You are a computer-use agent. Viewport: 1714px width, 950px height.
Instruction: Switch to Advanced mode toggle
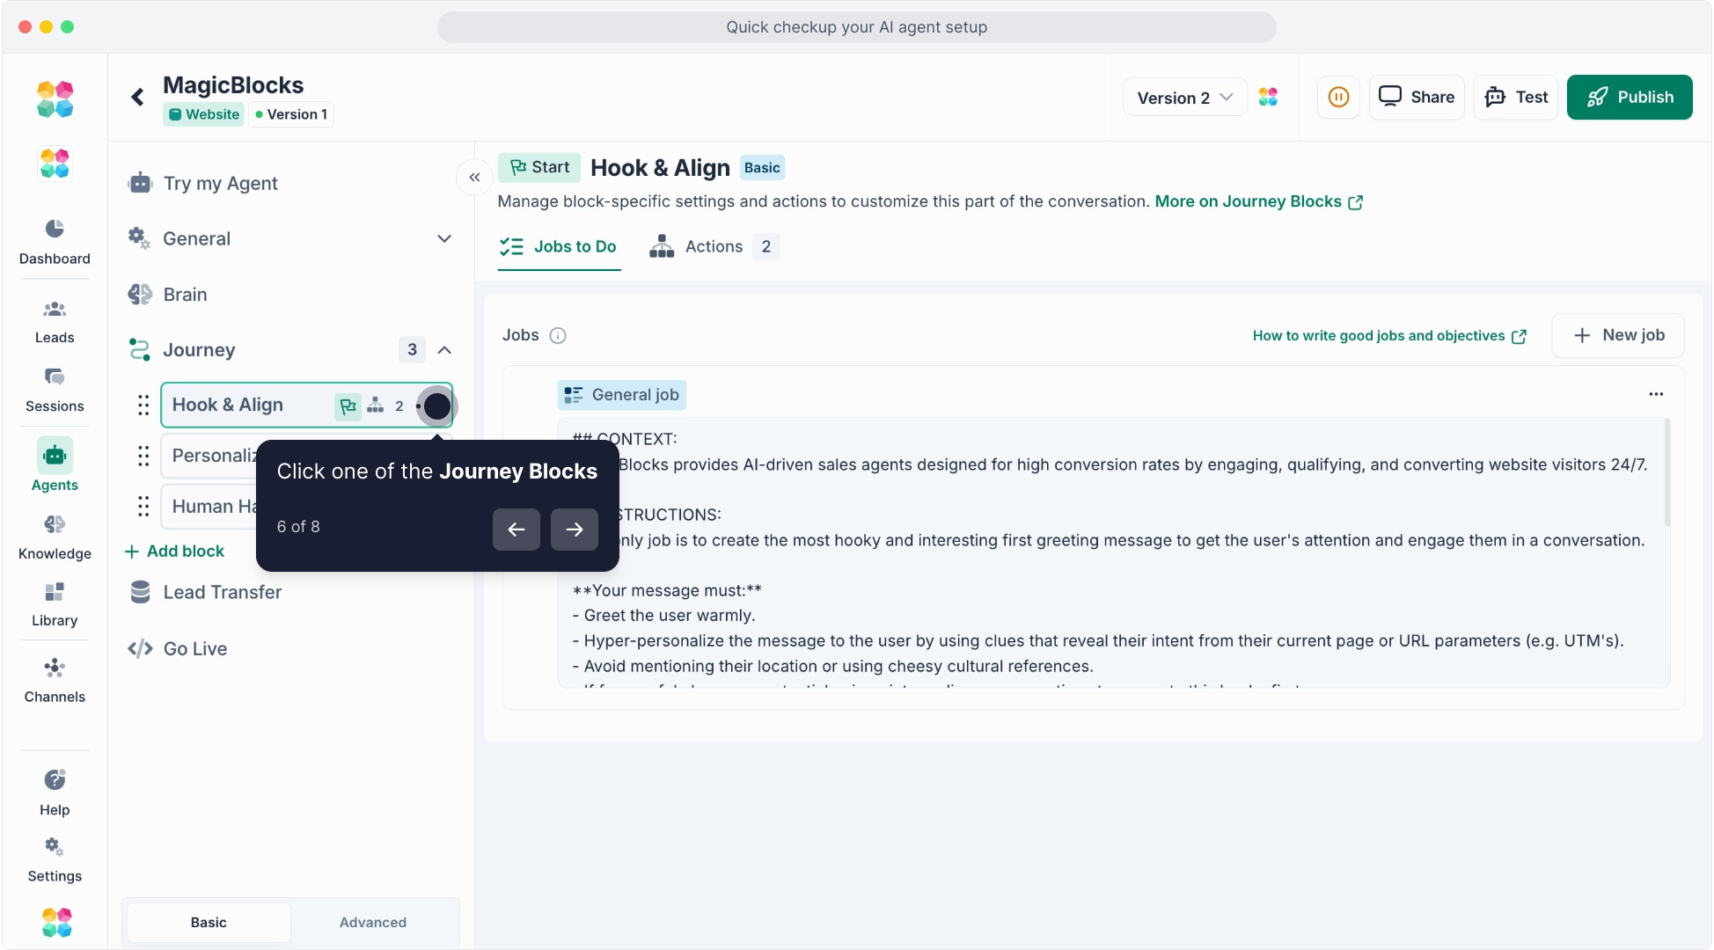pyautogui.click(x=373, y=922)
